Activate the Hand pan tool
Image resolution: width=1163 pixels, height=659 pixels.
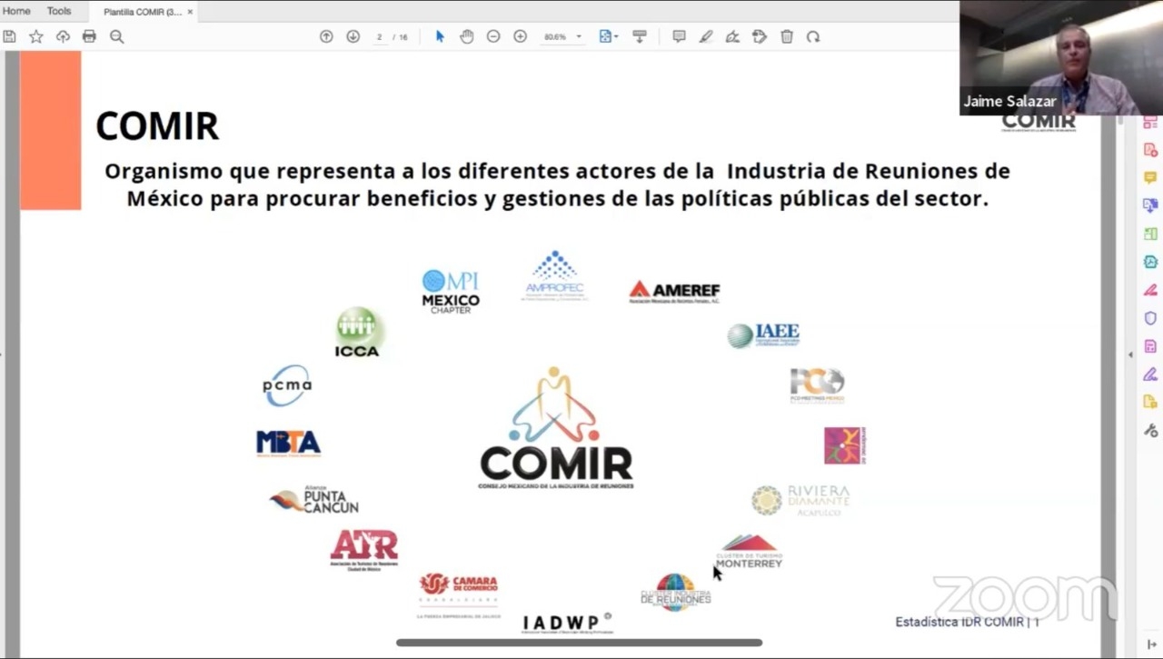(x=466, y=36)
